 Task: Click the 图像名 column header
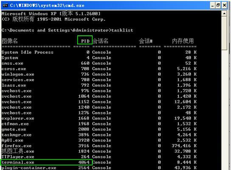click(10, 41)
